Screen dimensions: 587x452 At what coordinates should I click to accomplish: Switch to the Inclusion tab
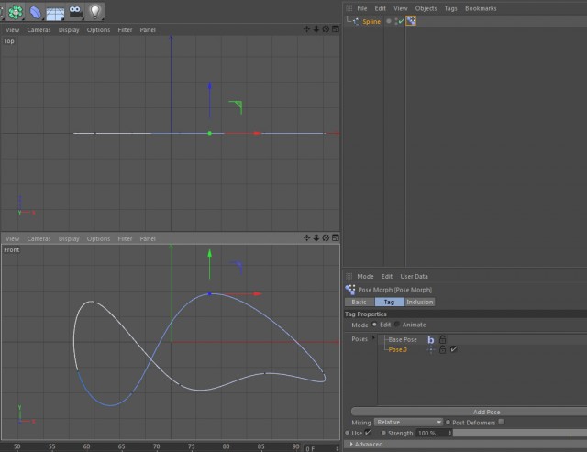[420, 302]
